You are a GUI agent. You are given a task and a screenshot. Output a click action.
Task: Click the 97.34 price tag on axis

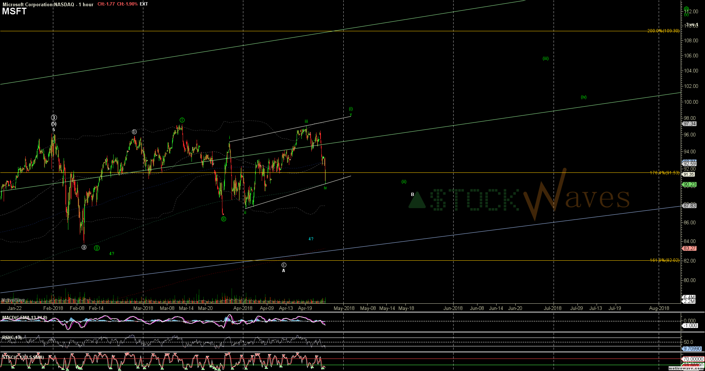(689, 124)
